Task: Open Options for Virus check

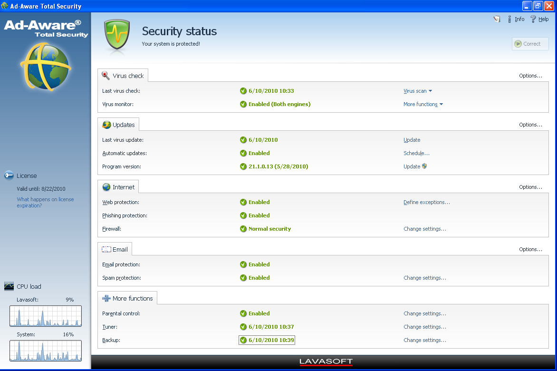Action: [x=530, y=76]
